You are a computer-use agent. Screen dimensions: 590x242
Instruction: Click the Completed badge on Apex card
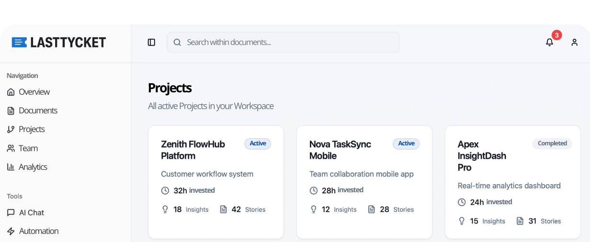pos(552,143)
